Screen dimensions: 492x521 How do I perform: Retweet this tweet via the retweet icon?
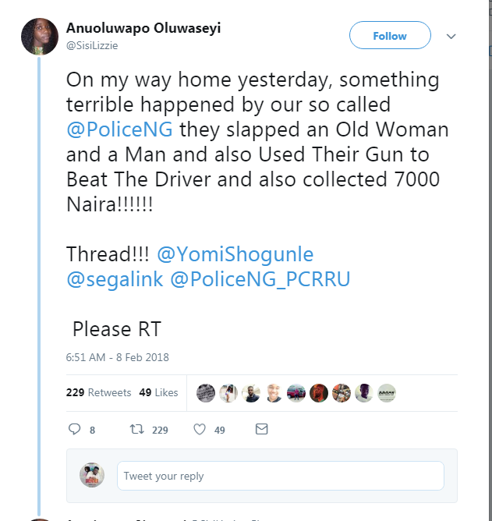pyautogui.click(x=135, y=429)
